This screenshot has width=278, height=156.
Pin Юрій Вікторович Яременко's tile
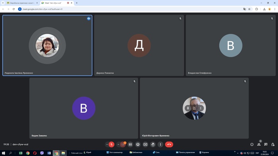coord(188,108)
